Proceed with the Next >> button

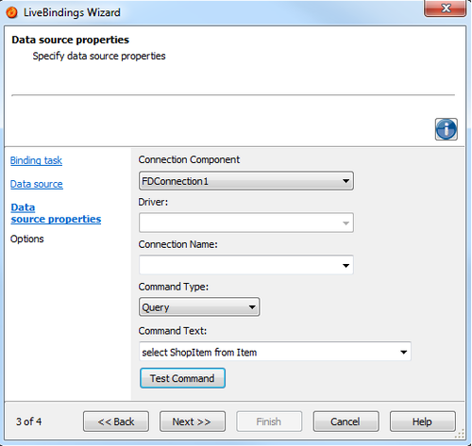(x=193, y=421)
